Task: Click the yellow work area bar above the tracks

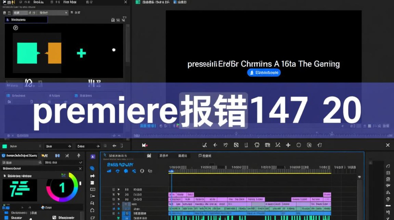Action: point(250,173)
